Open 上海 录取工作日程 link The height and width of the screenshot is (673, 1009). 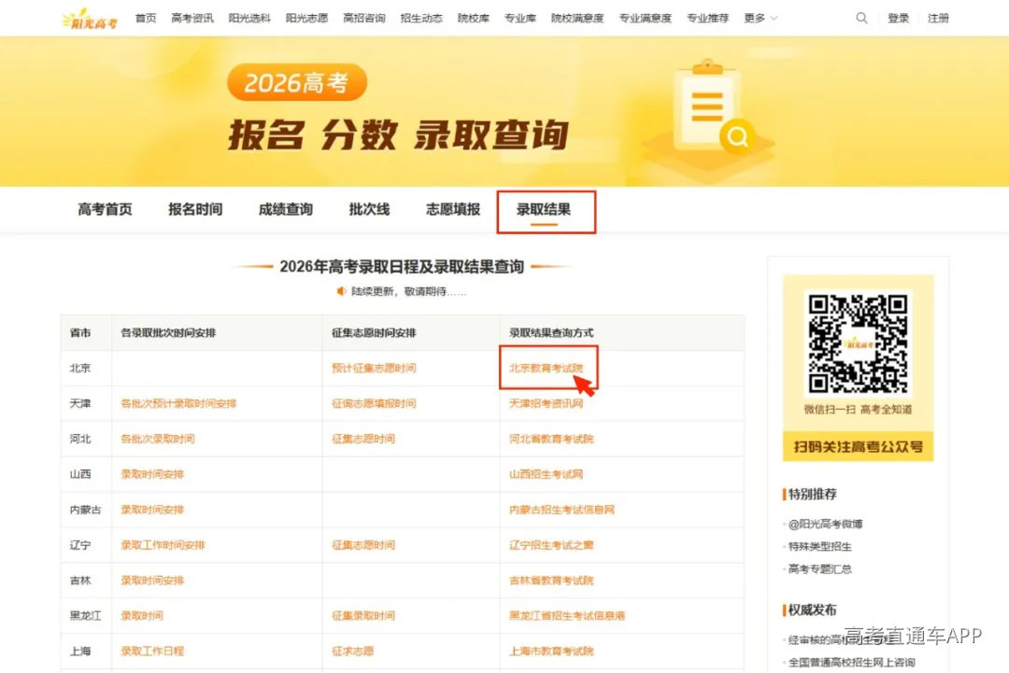click(x=152, y=652)
